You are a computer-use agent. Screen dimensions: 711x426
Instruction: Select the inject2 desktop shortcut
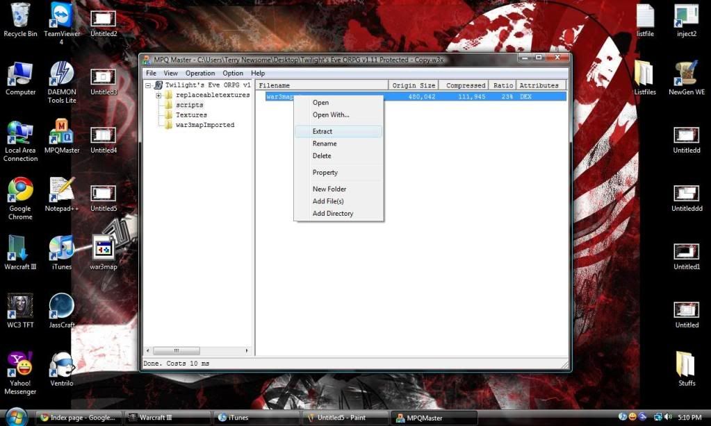[687, 21]
